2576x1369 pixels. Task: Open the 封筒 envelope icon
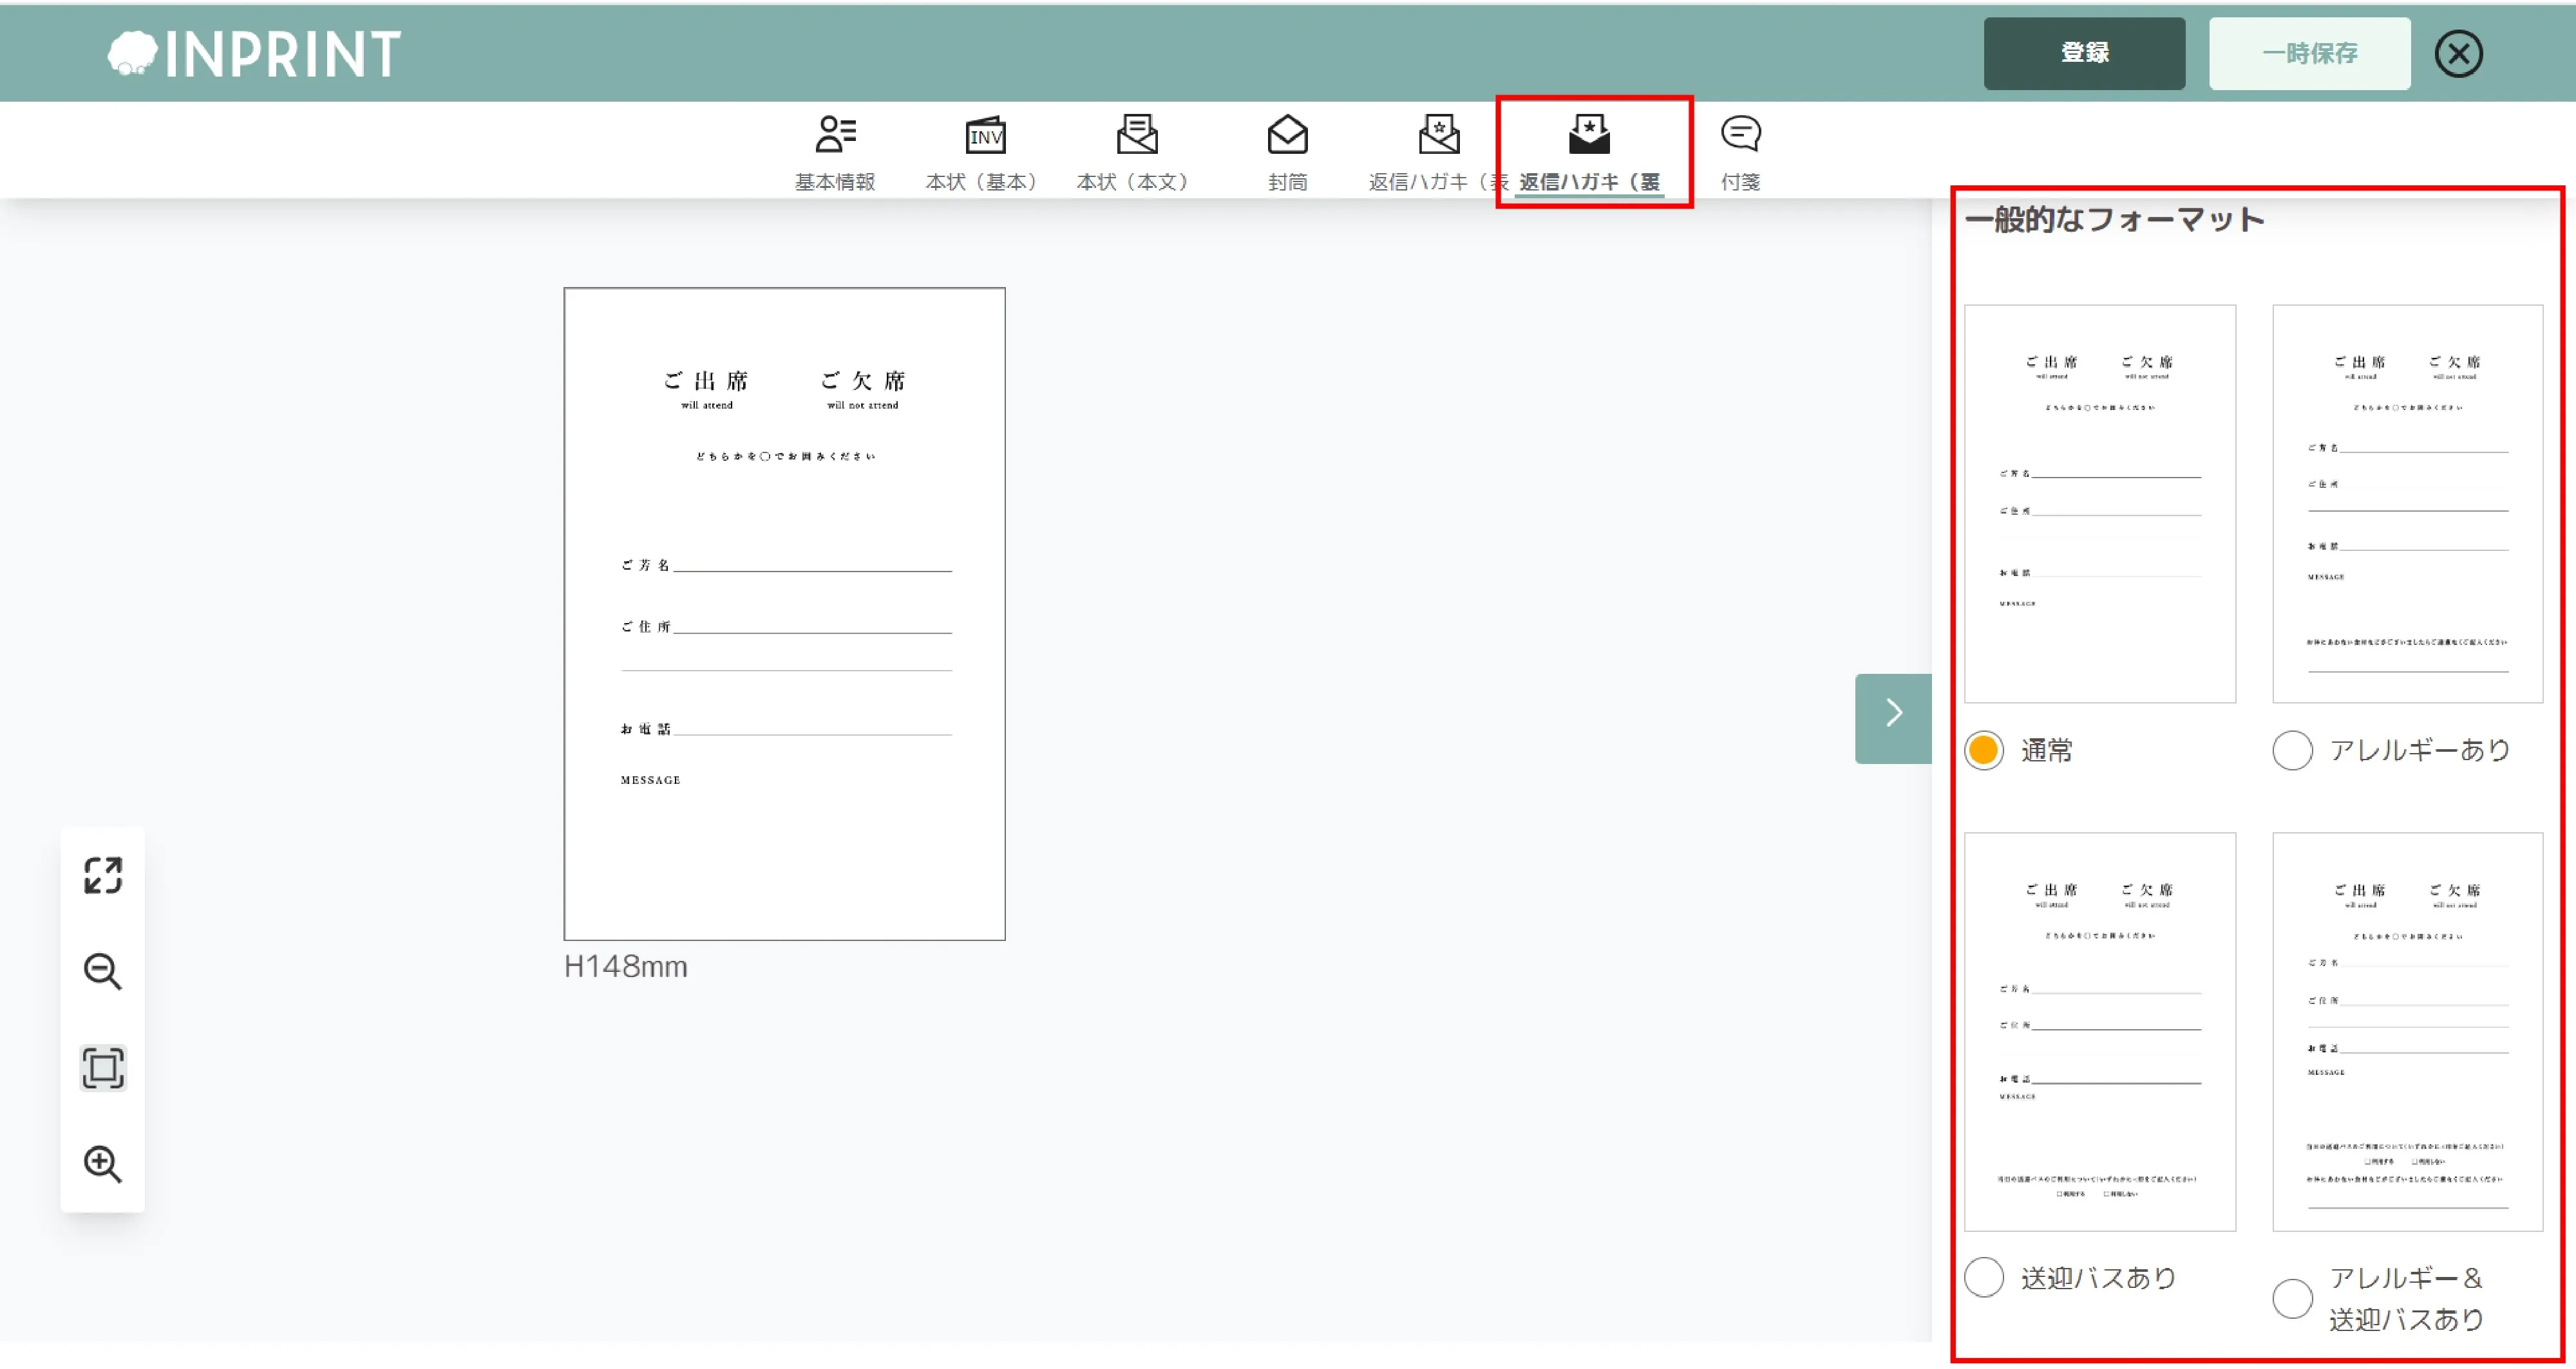click(x=1287, y=135)
